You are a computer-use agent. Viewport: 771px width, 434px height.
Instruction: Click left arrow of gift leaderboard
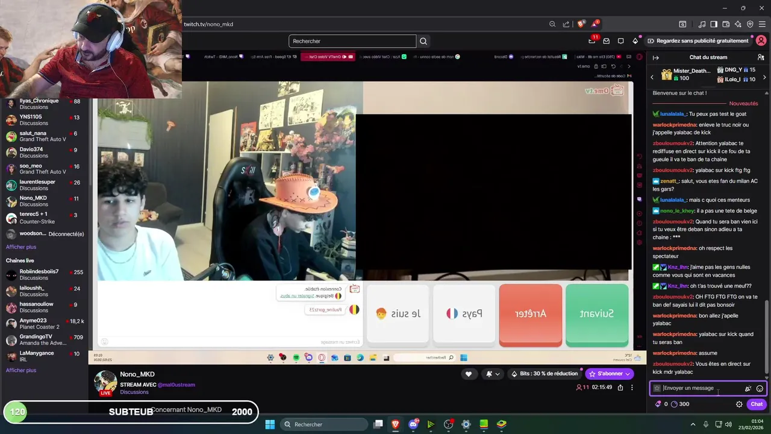point(652,77)
